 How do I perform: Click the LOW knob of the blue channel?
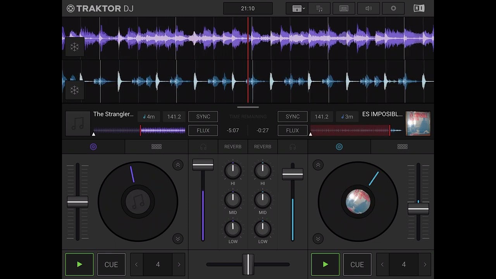pyautogui.click(x=263, y=229)
